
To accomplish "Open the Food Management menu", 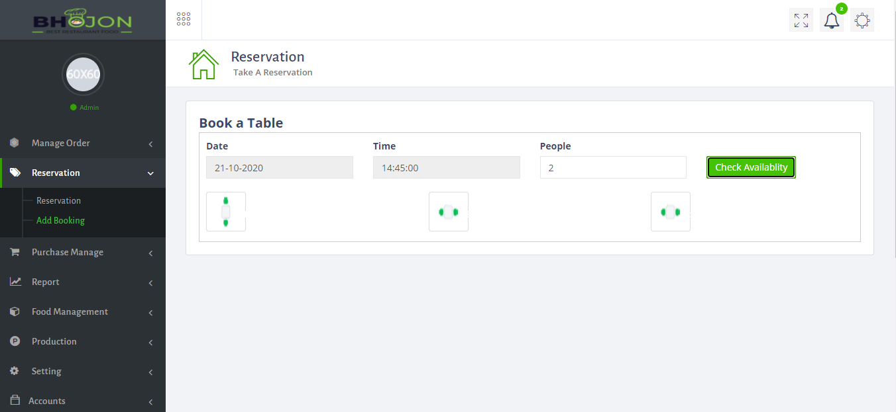I will click(83, 311).
